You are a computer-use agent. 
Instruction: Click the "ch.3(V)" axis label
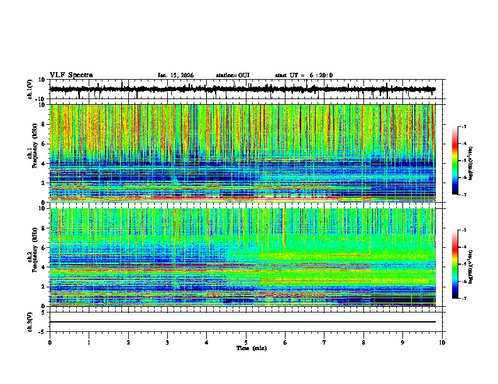click(30, 322)
